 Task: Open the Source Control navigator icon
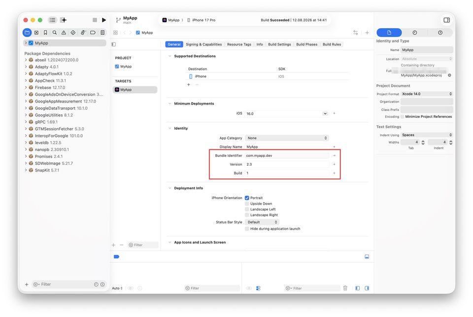point(36,33)
